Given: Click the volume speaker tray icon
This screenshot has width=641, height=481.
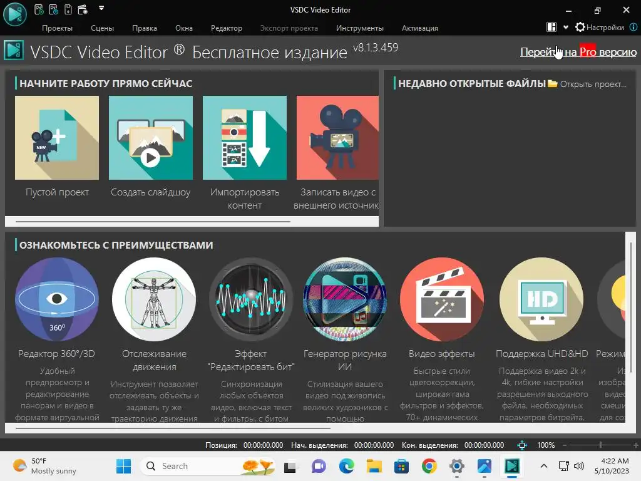Looking at the screenshot, I should click(579, 466).
